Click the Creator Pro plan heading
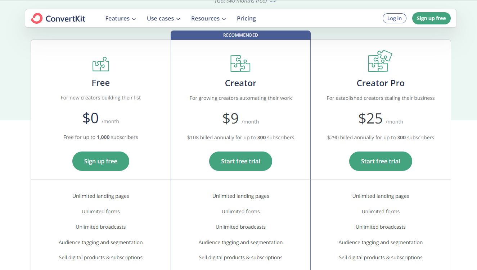Viewport: 477px width, 270px height. click(x=381, y=83)
